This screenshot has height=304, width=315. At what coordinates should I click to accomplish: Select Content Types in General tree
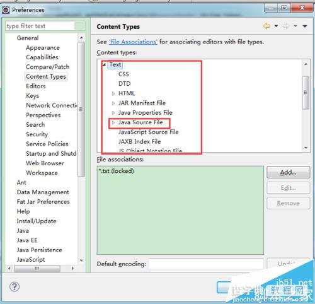[x=46, y=76]
